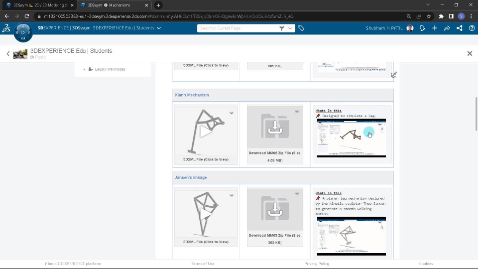Open a new browser tab
Viewport: 478px width, 269px height.
pyautogui.click(x=158, y=5)
